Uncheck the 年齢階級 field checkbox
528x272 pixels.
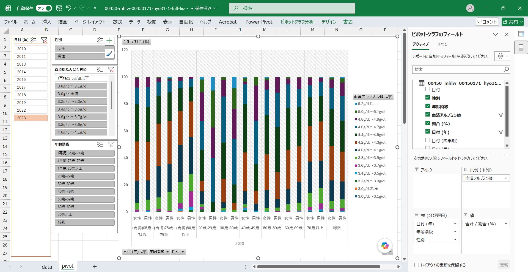pyautogui.click(x=428, y=106)
